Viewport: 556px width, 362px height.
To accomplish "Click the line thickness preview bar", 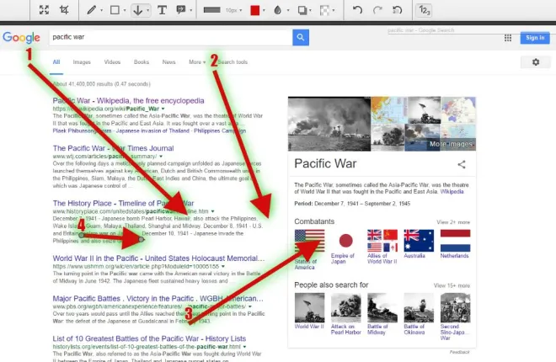I will click(212, 10).
